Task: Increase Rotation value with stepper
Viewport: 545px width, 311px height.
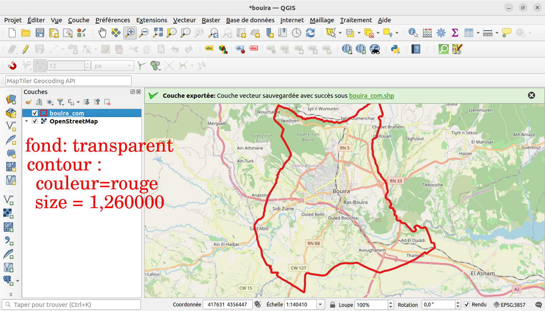Action: (458, 303)
